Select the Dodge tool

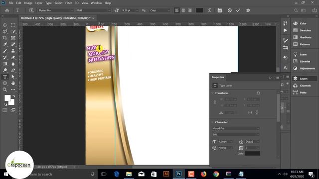(x=5, y=71)
